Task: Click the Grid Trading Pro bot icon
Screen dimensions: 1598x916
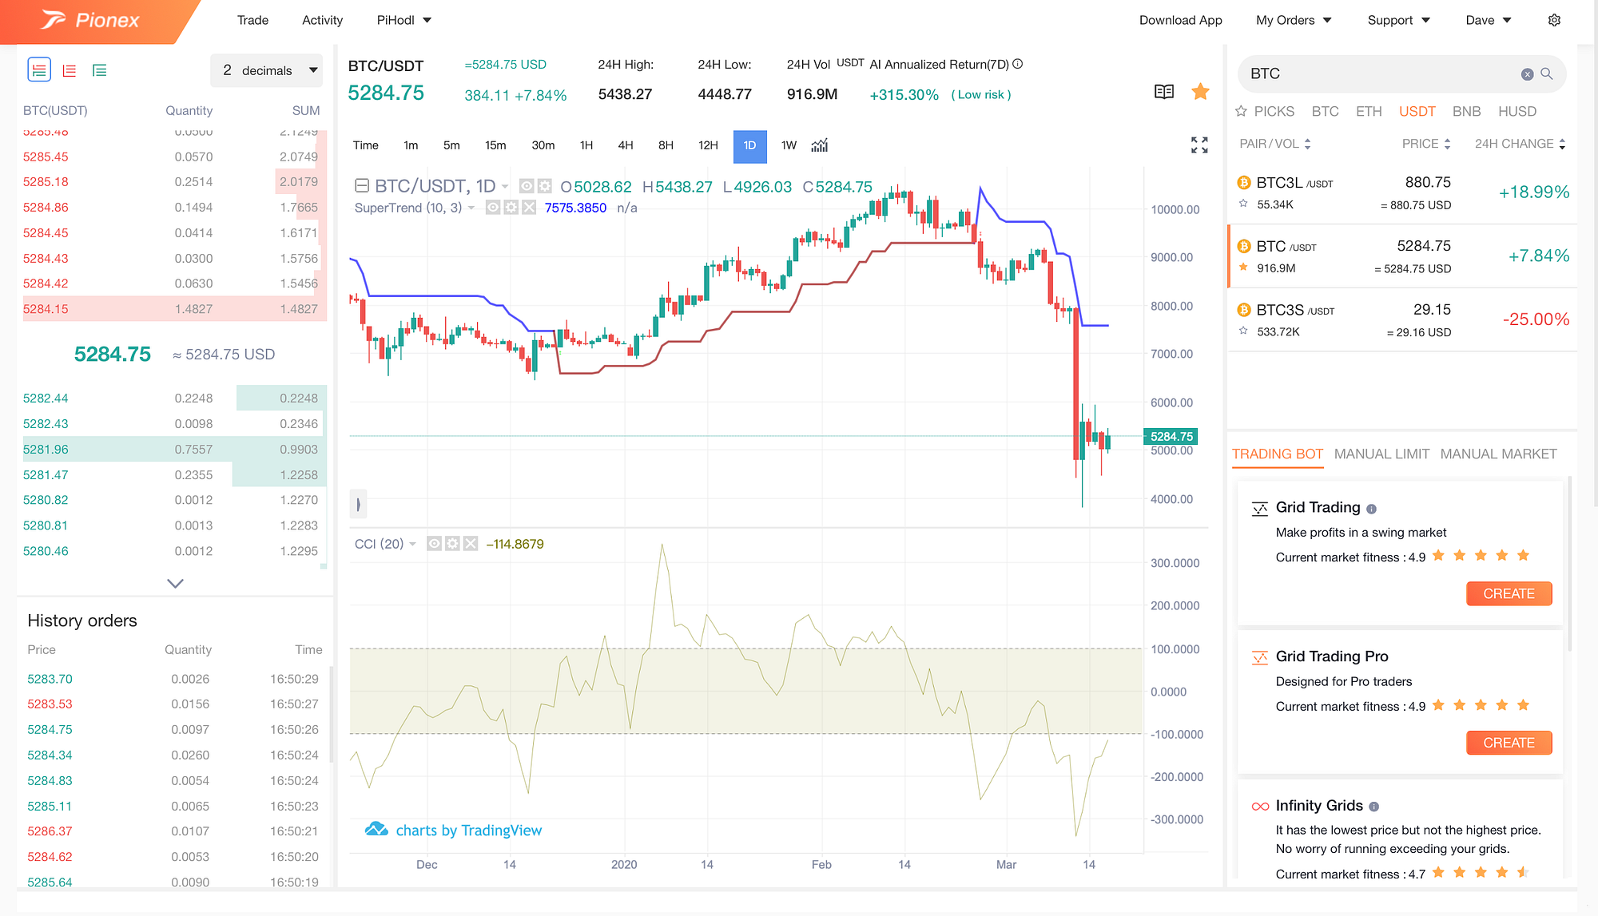Action: (1260, 658)
